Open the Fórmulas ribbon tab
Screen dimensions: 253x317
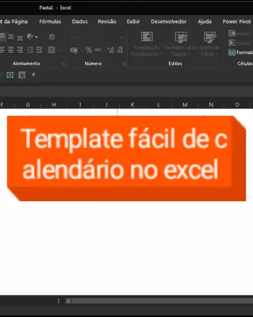pos(50,22)
